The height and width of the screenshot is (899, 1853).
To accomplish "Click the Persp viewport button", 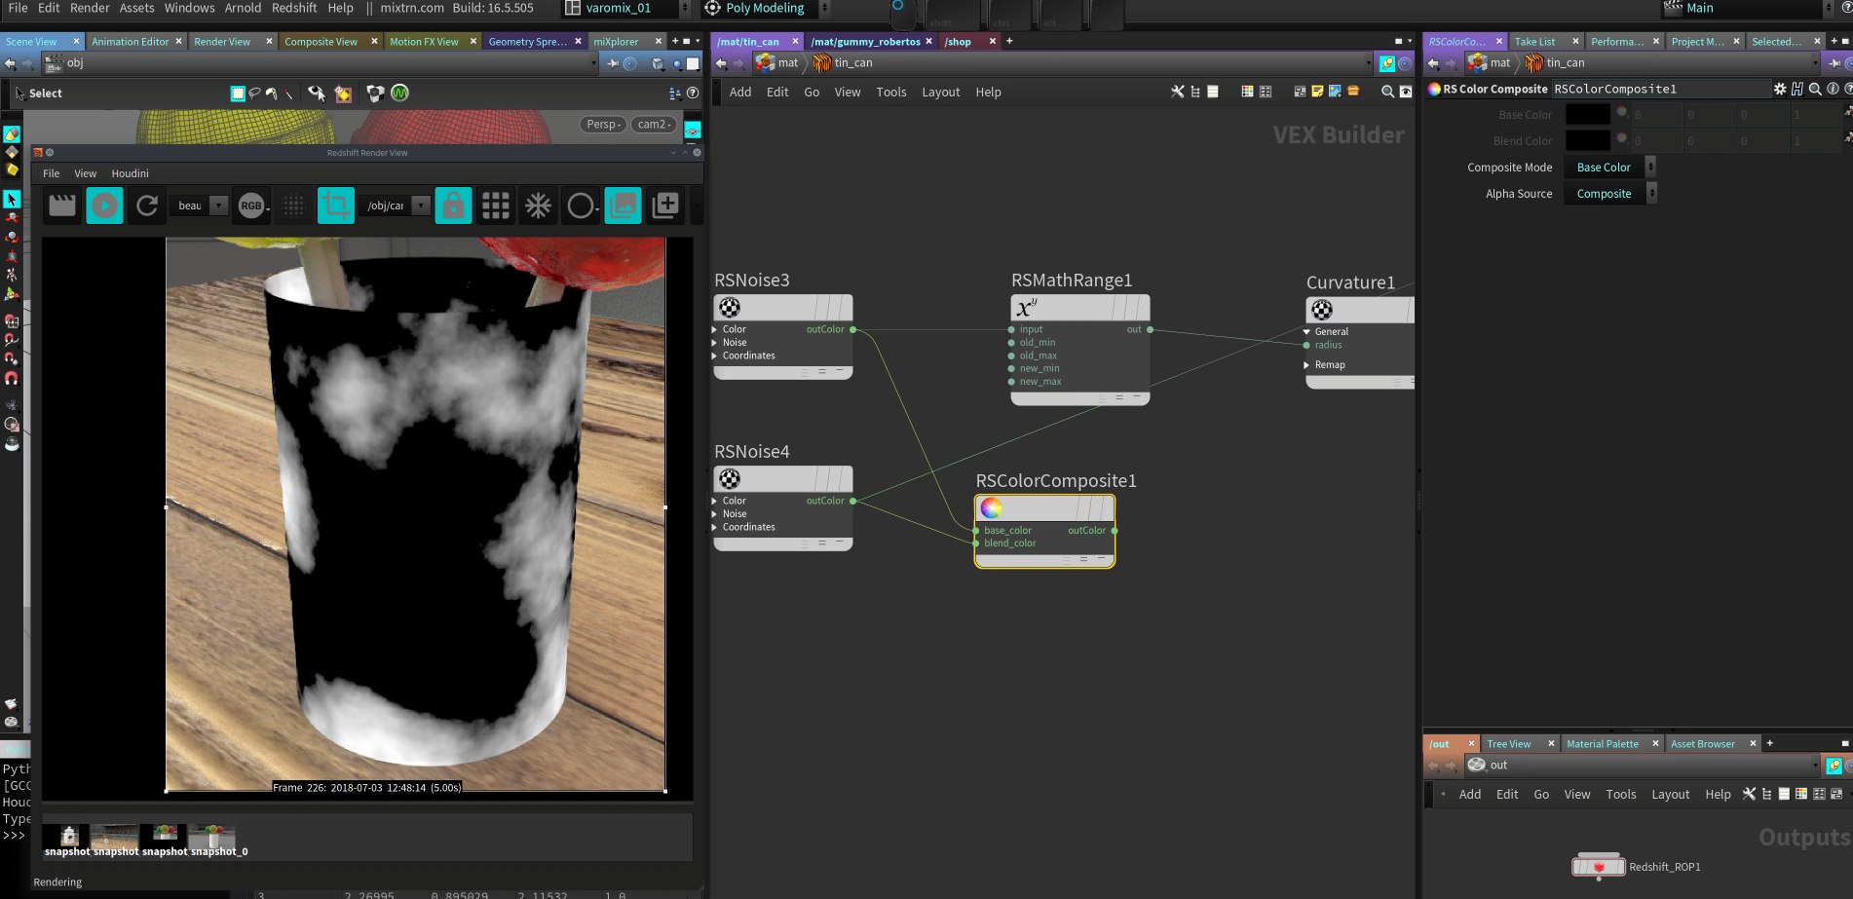I will (x=603, y=125).
